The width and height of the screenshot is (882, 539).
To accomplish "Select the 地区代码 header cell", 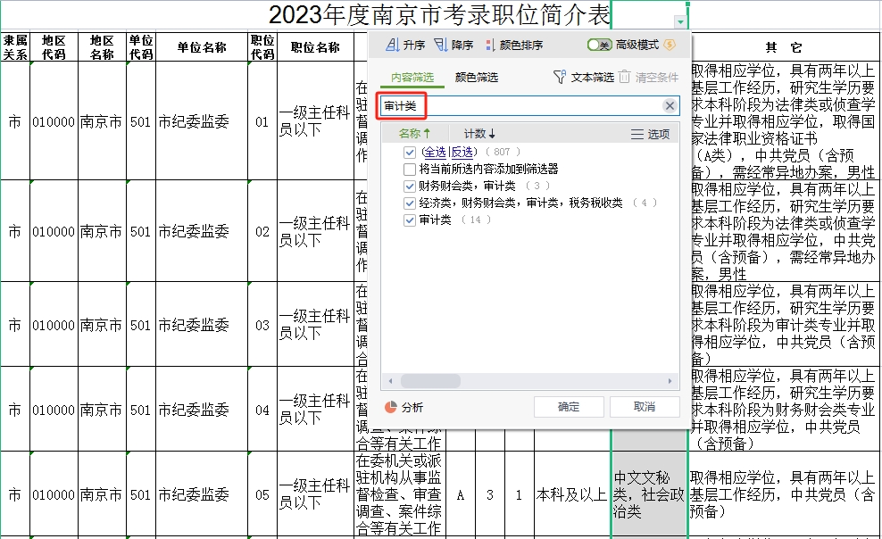I will click(54, 47).
